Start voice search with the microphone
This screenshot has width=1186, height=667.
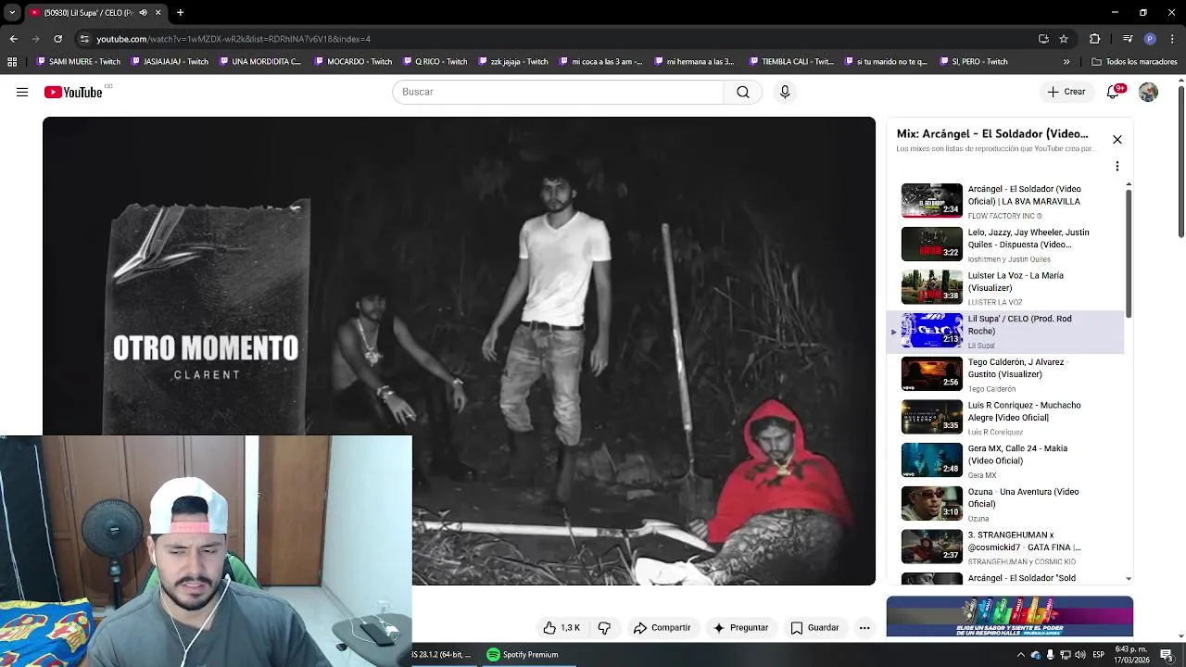click(x=785, y=92)
